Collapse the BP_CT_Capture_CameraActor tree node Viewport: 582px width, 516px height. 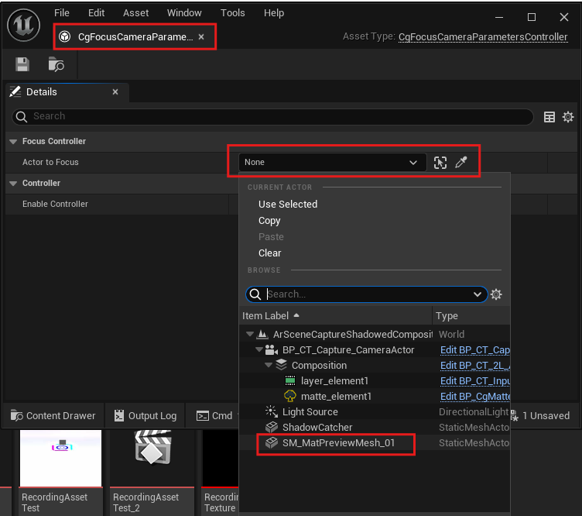[258, 350]
